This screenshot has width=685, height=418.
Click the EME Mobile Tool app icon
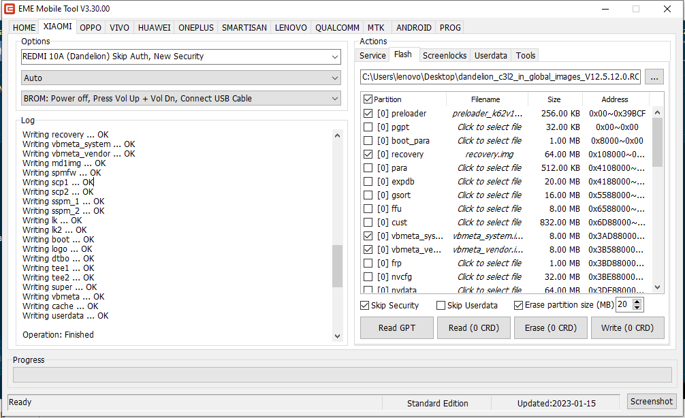point(9,9)
